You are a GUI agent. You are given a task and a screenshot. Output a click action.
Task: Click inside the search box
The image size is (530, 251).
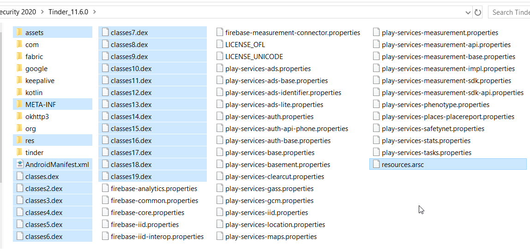click(x=509, y=12)
